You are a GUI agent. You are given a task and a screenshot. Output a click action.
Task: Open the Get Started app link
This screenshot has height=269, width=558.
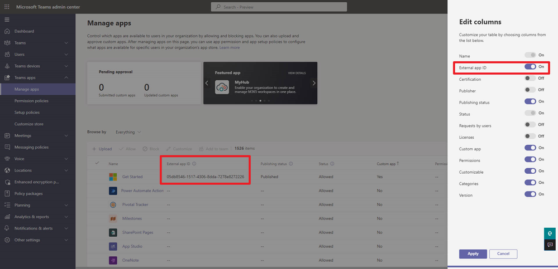(x=132, y=177)
